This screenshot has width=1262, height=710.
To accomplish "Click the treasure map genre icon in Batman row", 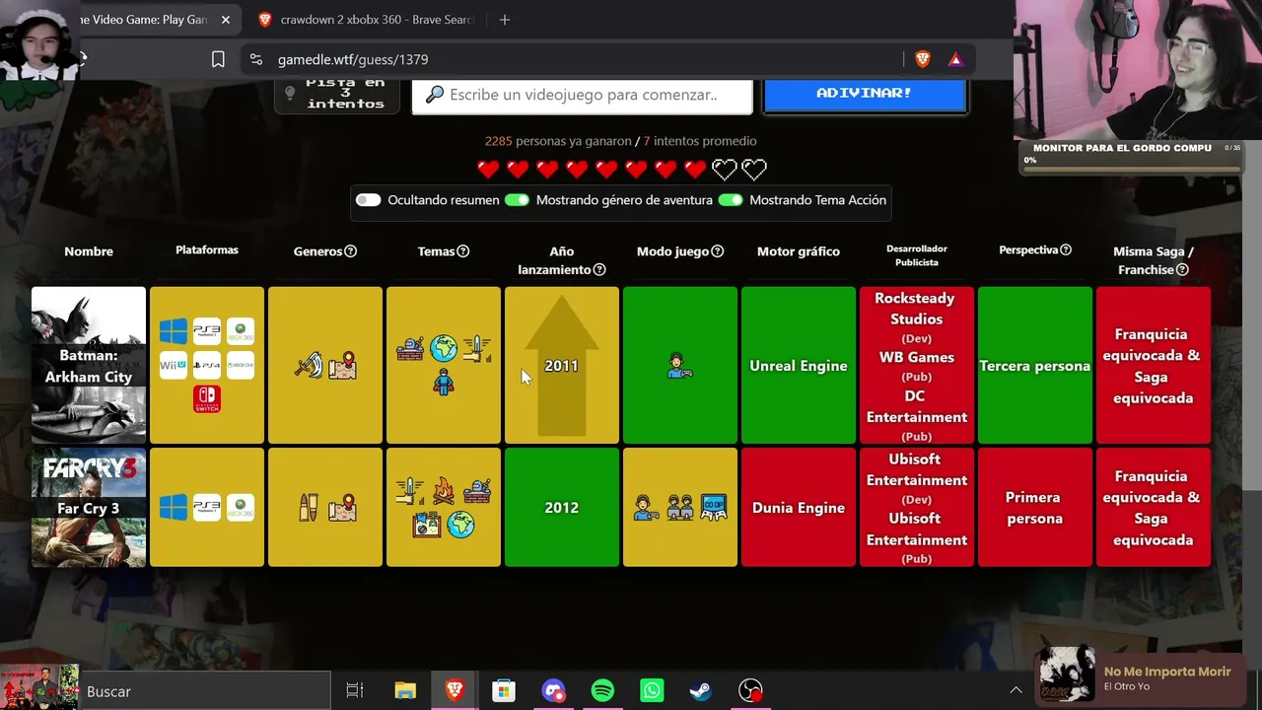I will point(342,366).
